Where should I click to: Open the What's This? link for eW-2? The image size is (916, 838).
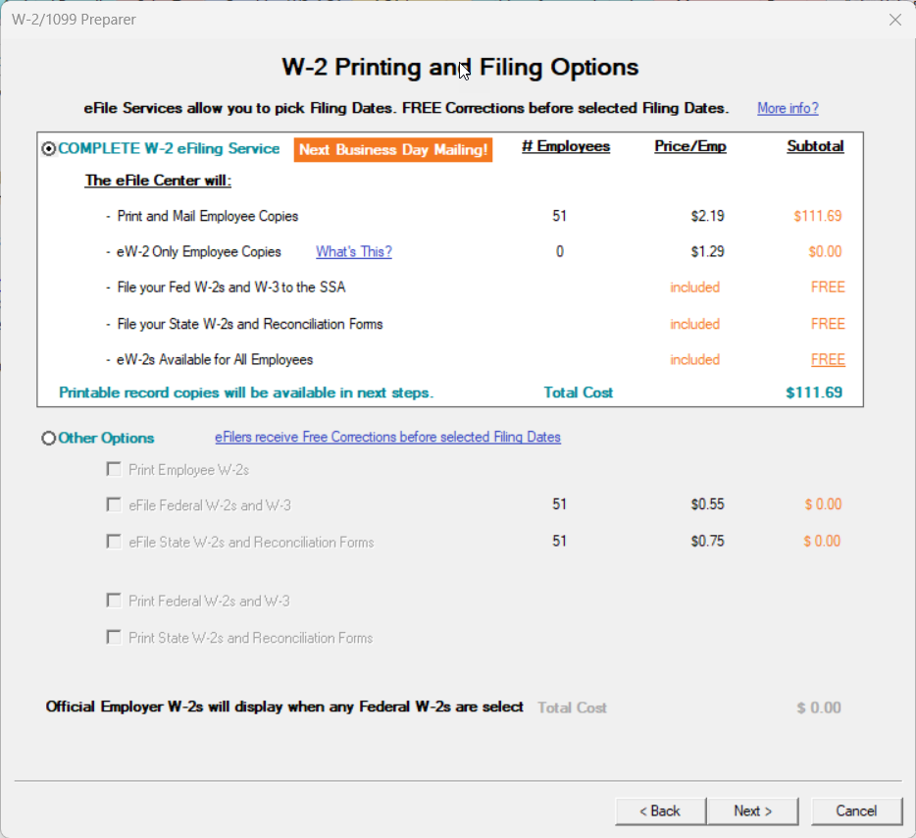click(x=353, y=252)
